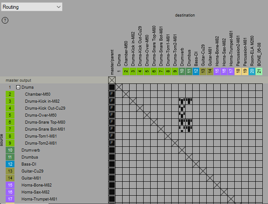Click destination column 21 mint swatch
This screenshot has width=268, height=204.
[x=259, y=71]
